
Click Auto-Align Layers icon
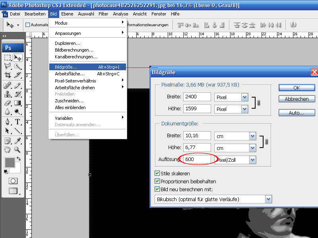coord(293,25)
